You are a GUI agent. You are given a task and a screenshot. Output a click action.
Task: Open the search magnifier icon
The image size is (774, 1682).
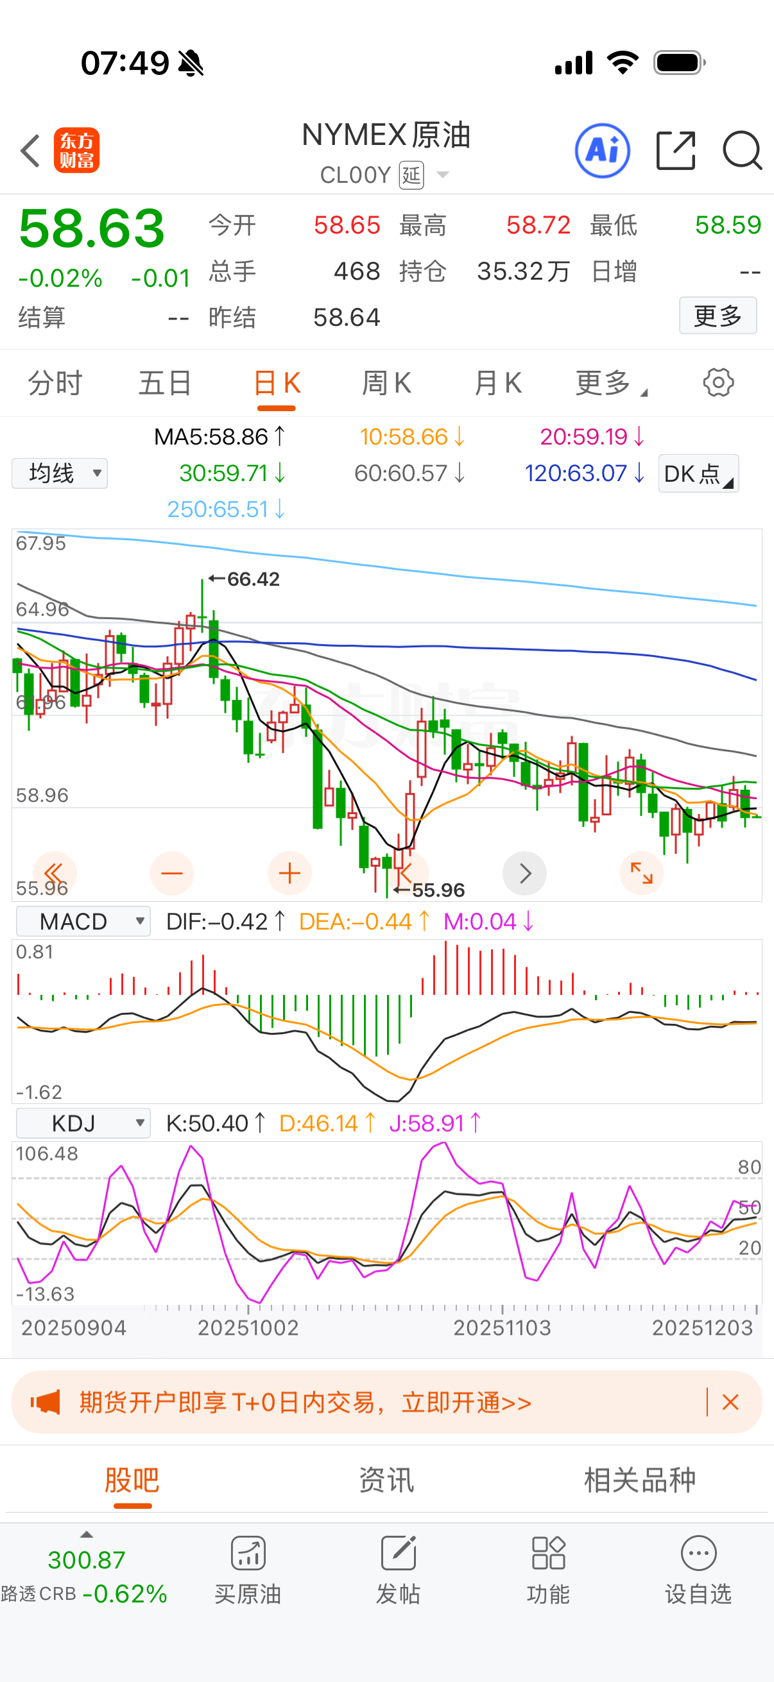click(742, 151)
